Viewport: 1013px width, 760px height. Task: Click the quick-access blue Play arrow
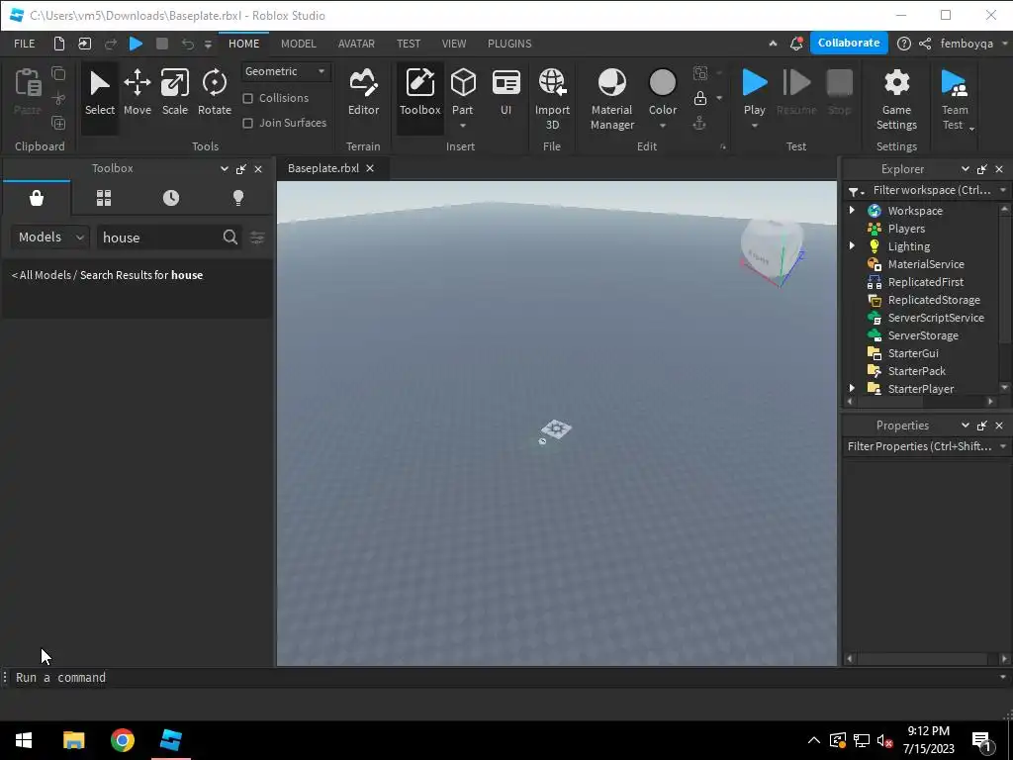click(136, 44)
